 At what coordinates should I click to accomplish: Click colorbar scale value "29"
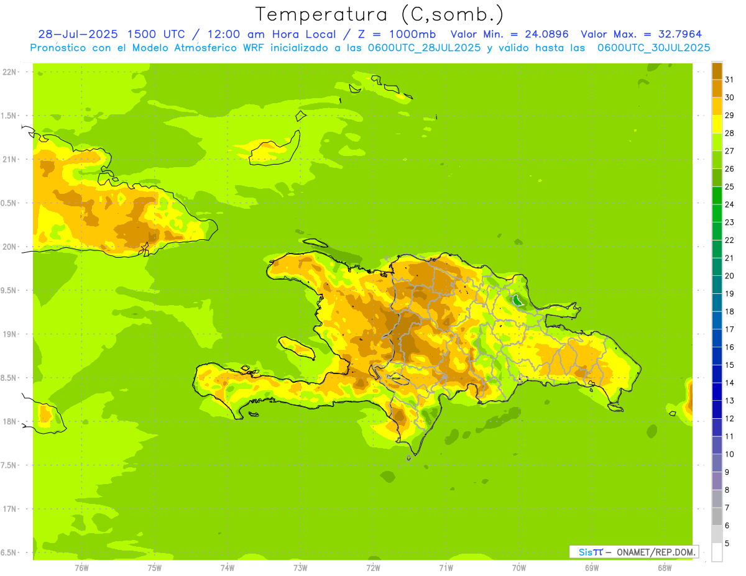[x=729, y=115]
